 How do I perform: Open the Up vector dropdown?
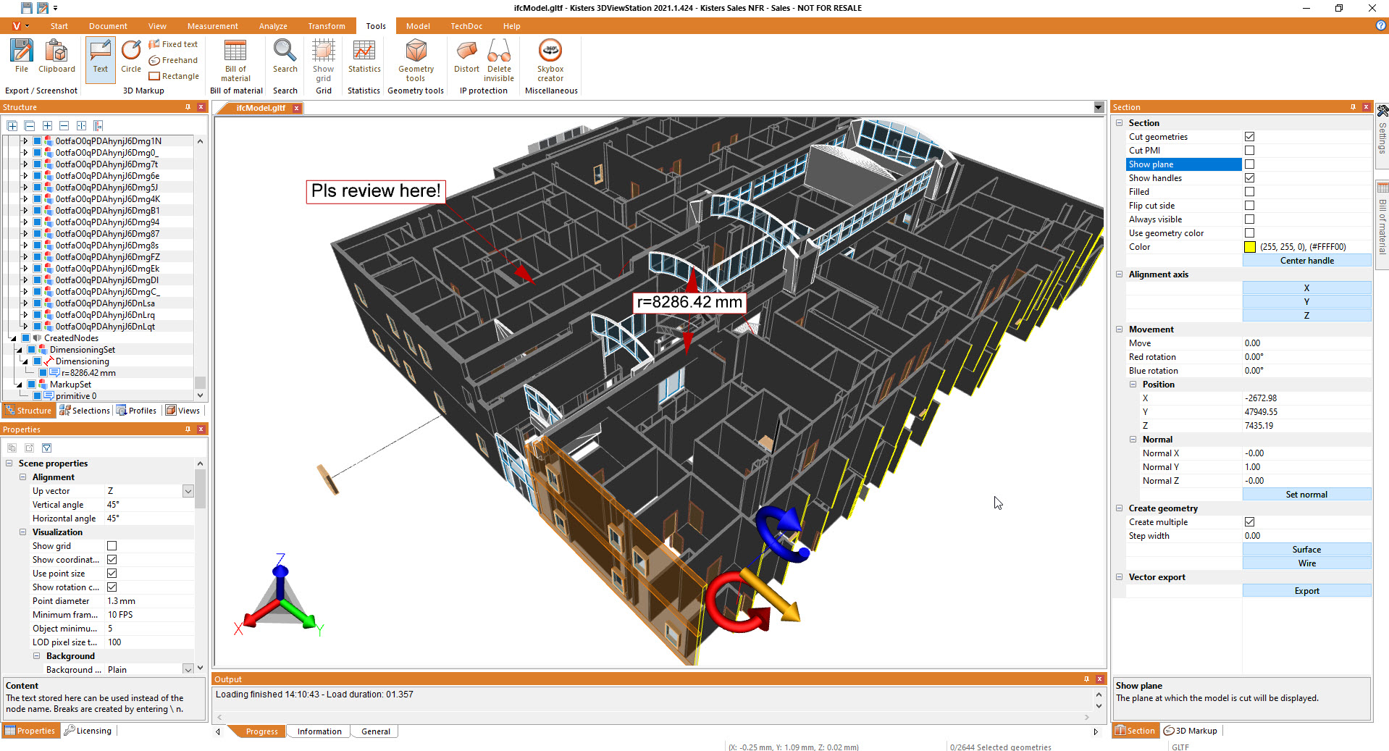pyautogui.click(x=188, y=491)
